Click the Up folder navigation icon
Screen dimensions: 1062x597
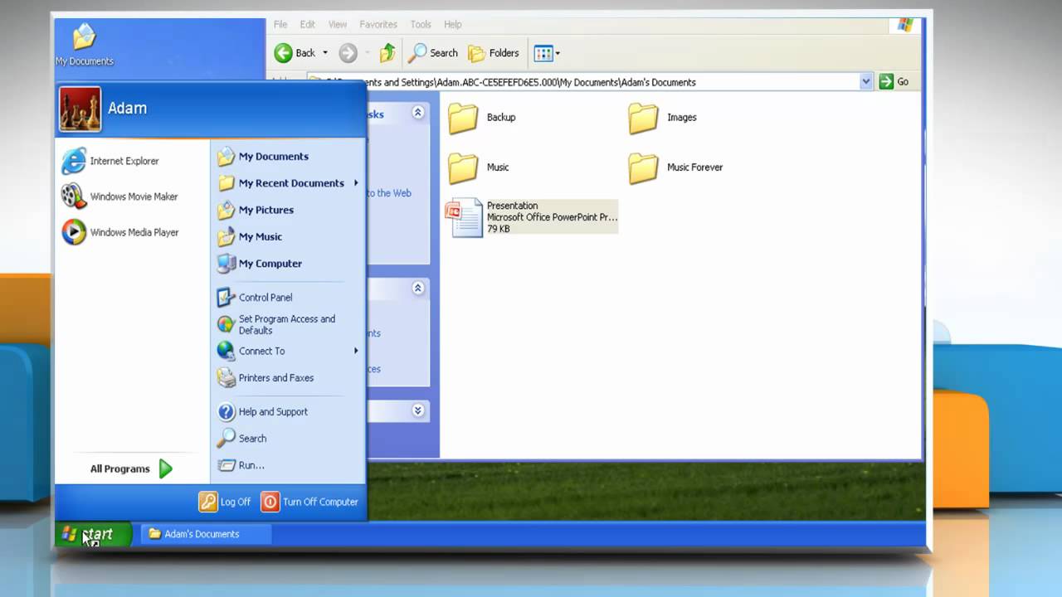tap(387, 52)
